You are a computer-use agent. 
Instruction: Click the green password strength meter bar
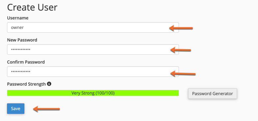(93, 93)
